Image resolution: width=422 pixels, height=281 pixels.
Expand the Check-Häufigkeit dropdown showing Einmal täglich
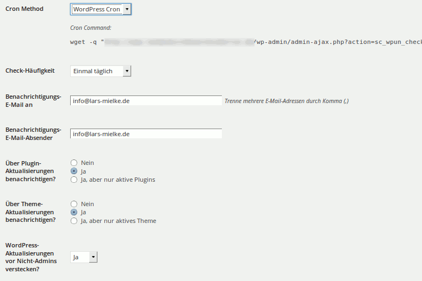click(x=101, y=71)
